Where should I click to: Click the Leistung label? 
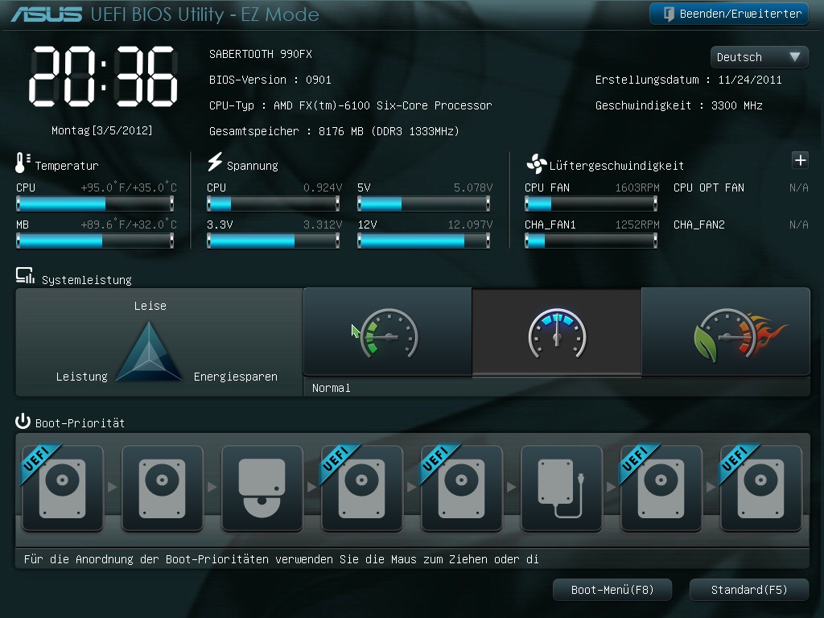coord(82,377)
